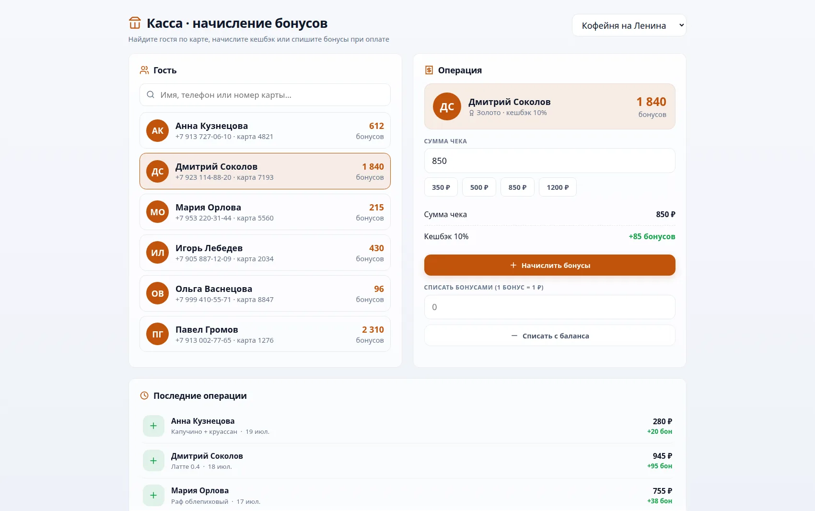The height and width of the screenshot is (511, 815).
Task: Click the Сумма чека input with 850
Action: pos(549,161)
